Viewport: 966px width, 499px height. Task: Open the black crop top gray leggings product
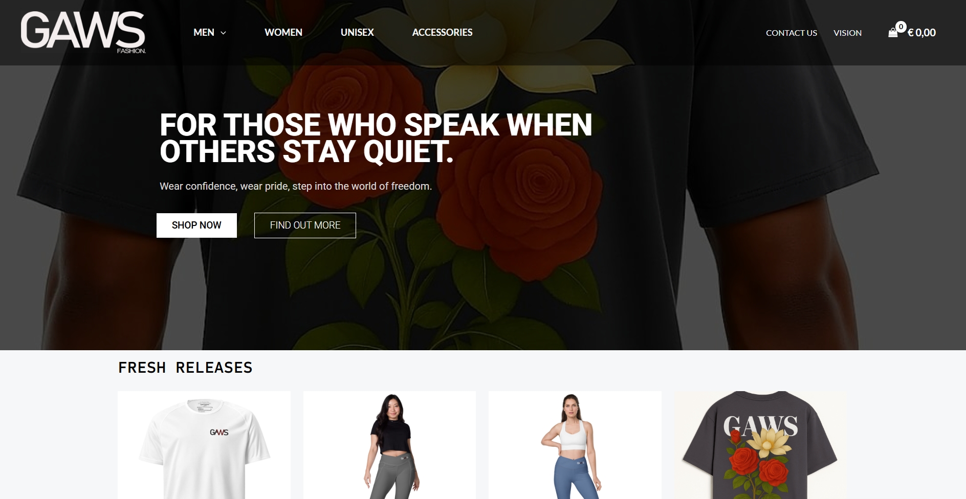(x=389, y=445)
